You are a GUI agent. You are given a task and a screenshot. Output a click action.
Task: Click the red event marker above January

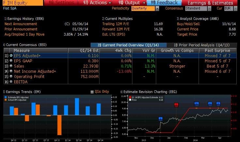[x=176, y=105]
